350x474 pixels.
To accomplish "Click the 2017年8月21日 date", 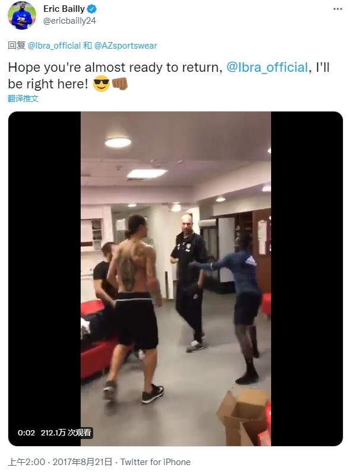I will tap(82, 462).
